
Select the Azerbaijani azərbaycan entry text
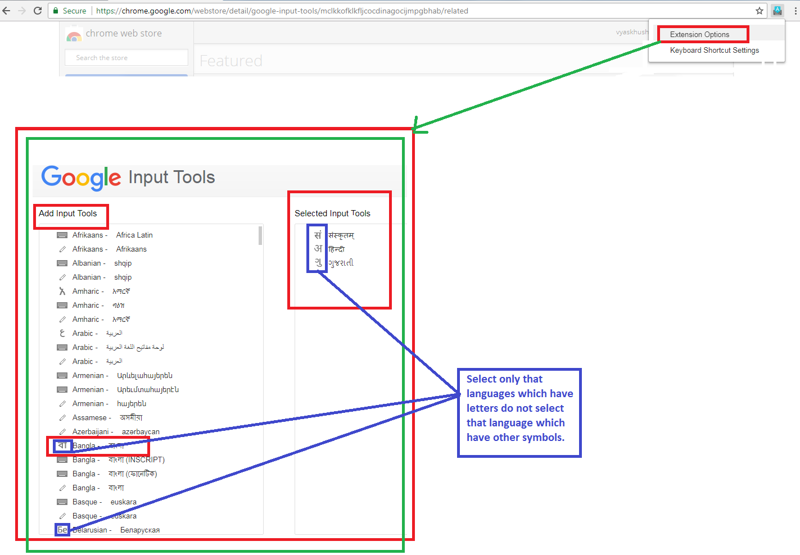point(116,432)
